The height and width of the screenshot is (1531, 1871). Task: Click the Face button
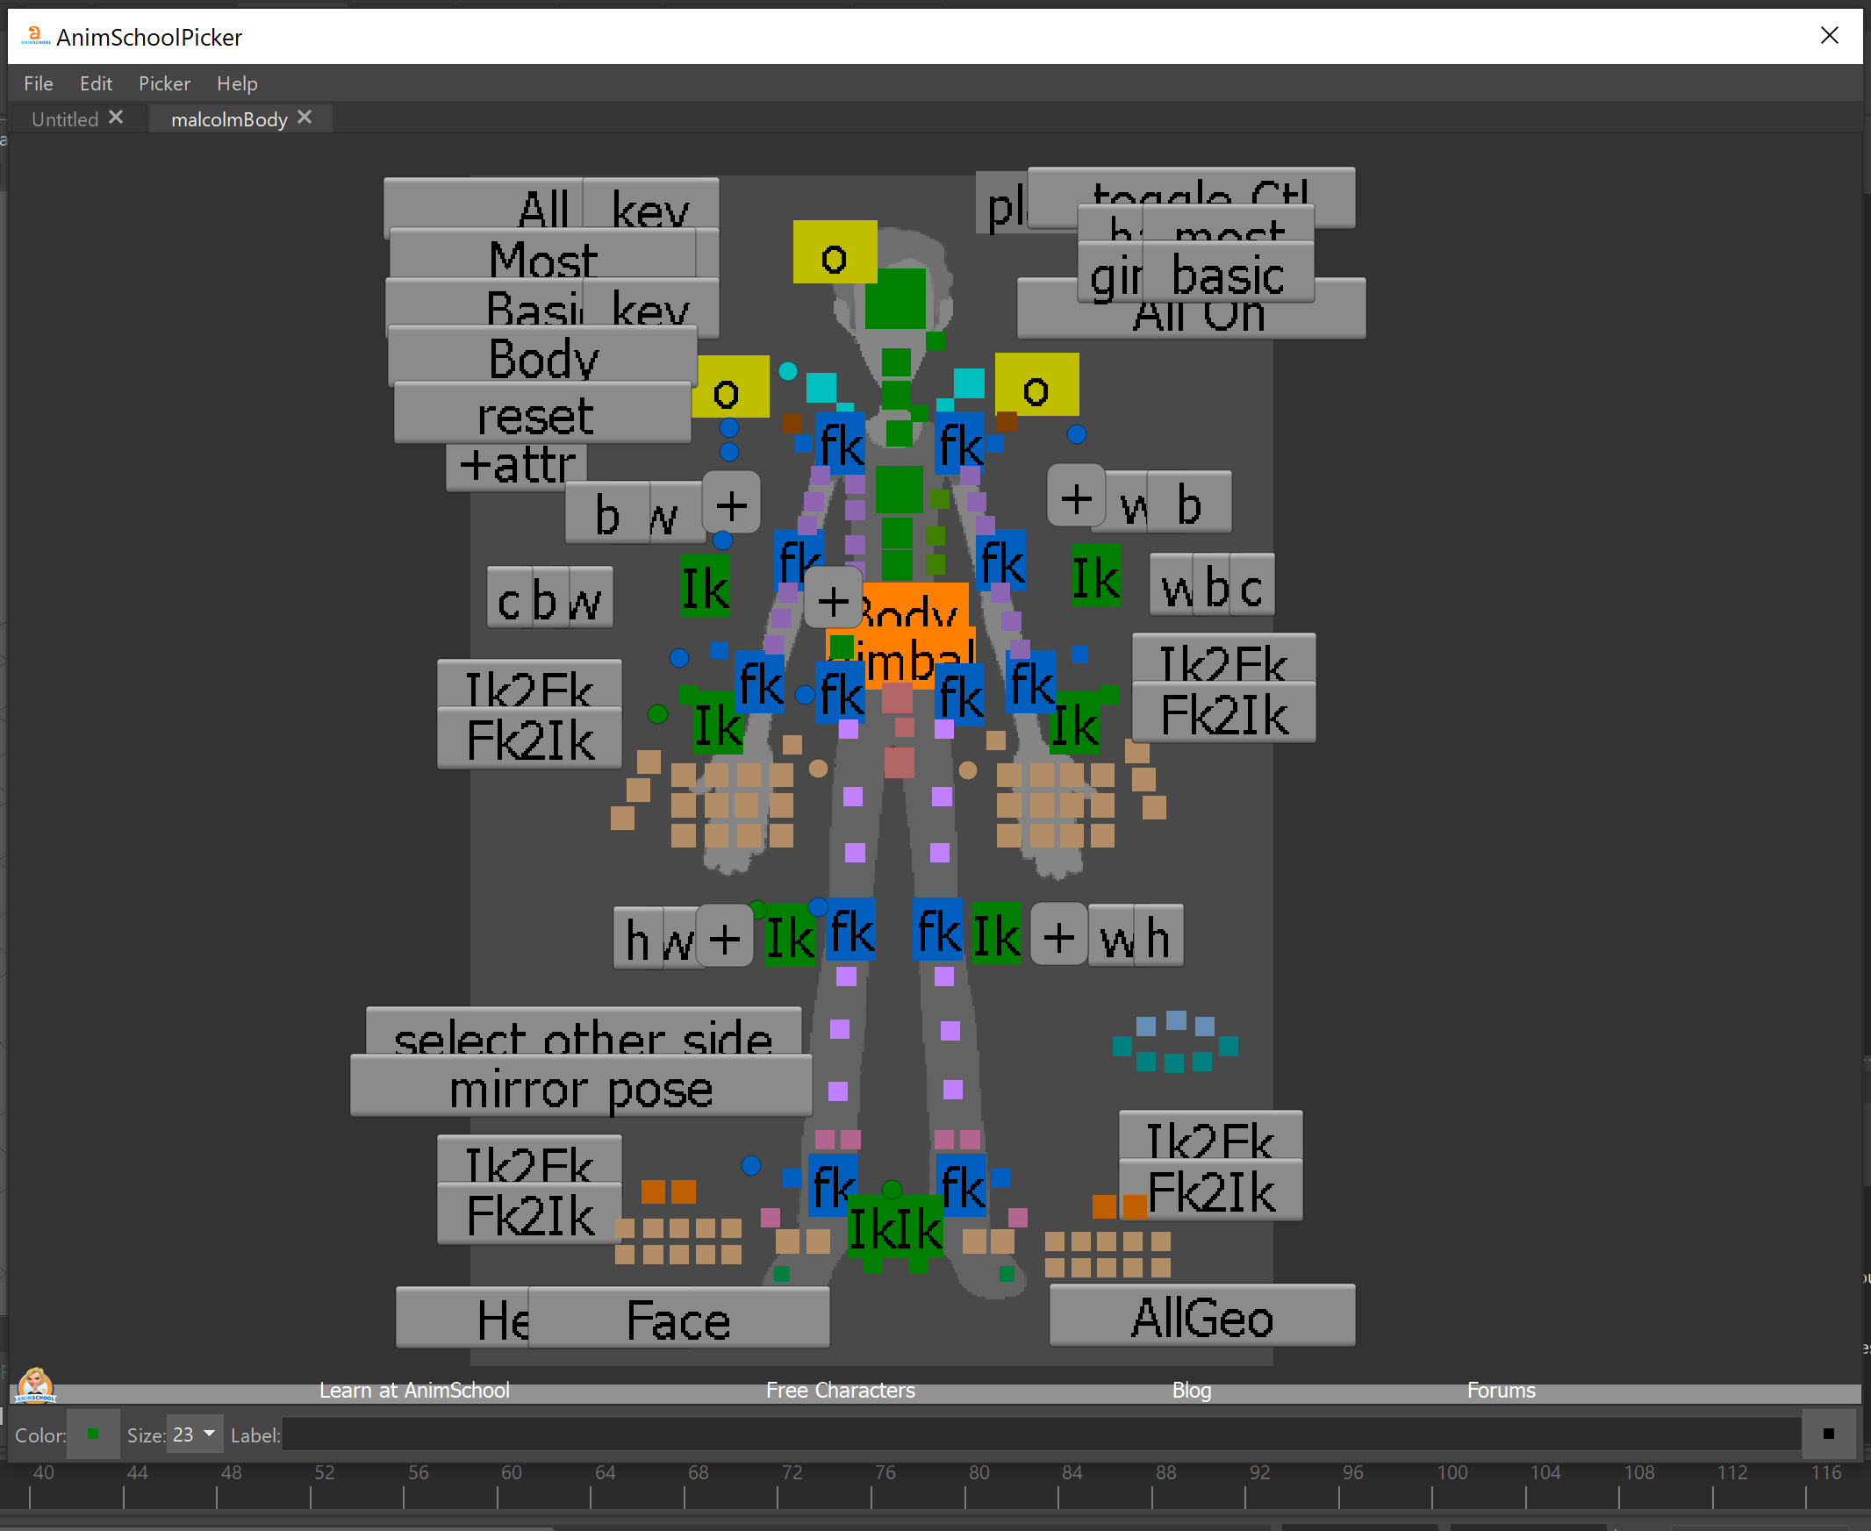coord(678,1317)
